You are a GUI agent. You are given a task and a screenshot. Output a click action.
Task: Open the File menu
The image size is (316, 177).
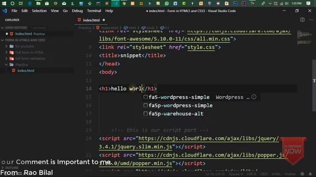click(x=14, y=11)
